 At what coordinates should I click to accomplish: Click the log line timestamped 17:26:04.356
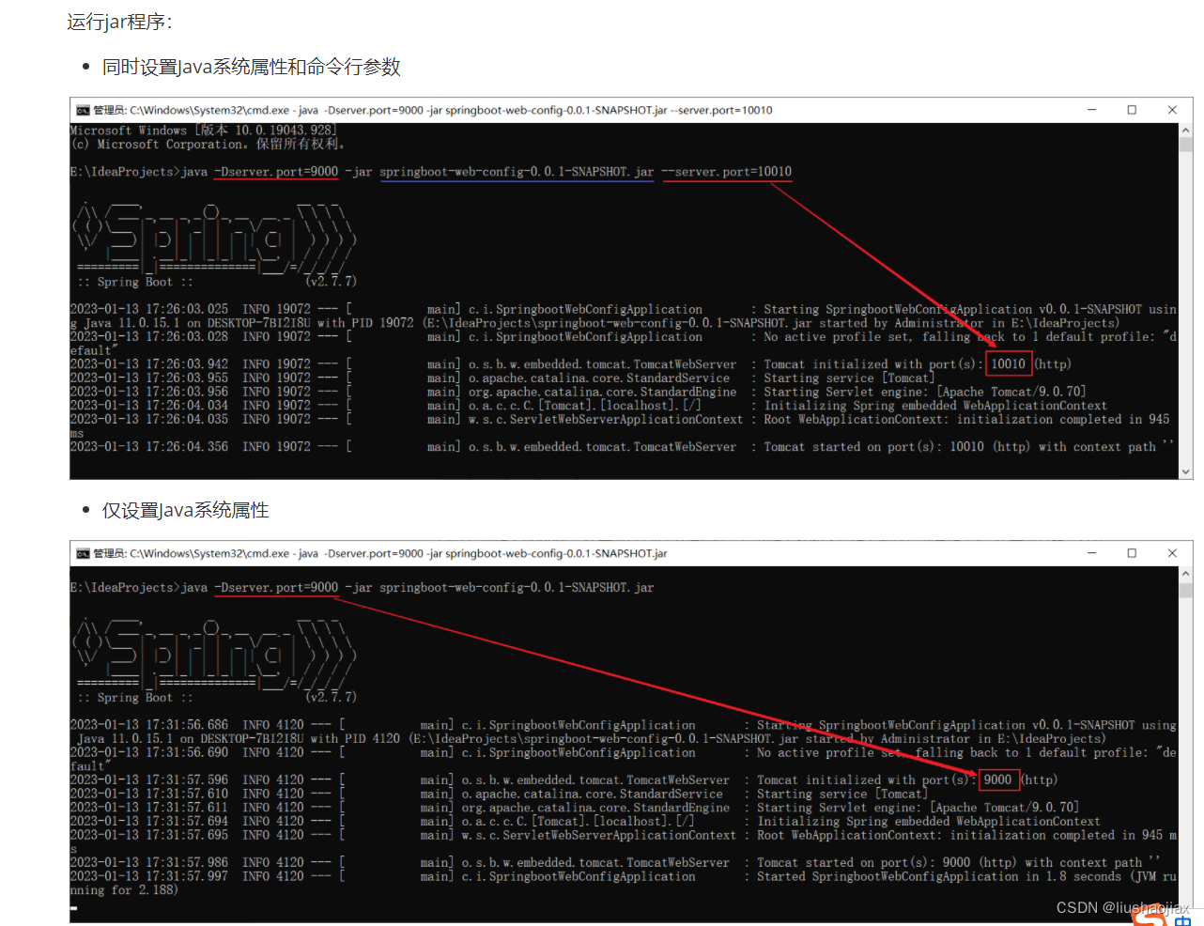click(622, 447)
